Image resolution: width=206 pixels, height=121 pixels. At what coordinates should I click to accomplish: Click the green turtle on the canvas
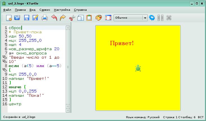tap(138, 68)
